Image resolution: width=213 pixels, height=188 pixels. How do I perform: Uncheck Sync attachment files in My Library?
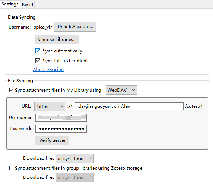click(x=11, y=90)
